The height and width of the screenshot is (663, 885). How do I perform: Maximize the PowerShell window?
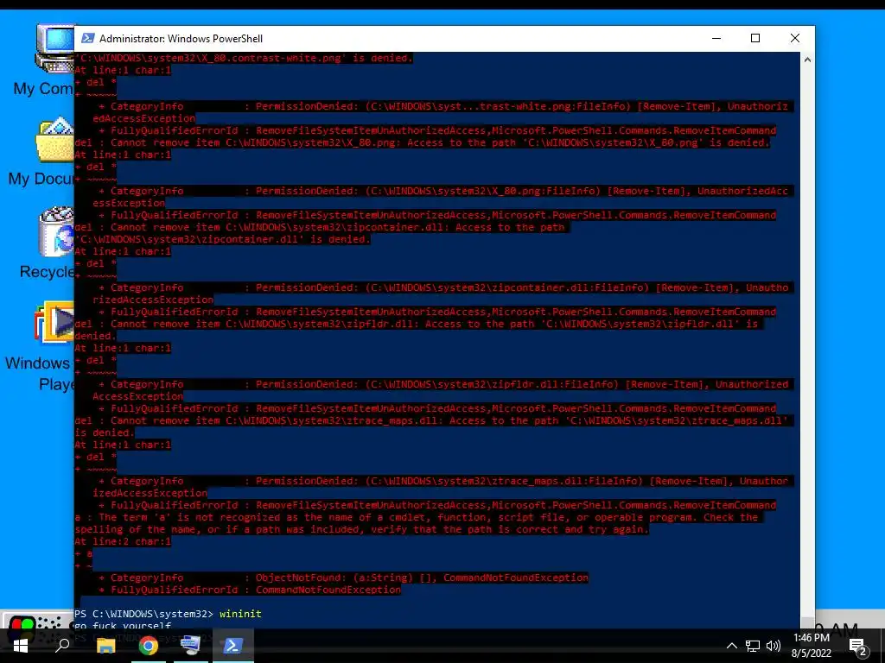(755, 38)
